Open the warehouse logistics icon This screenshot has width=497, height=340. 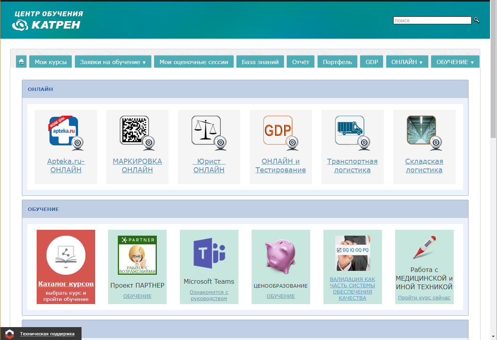[x=424, y=133]
